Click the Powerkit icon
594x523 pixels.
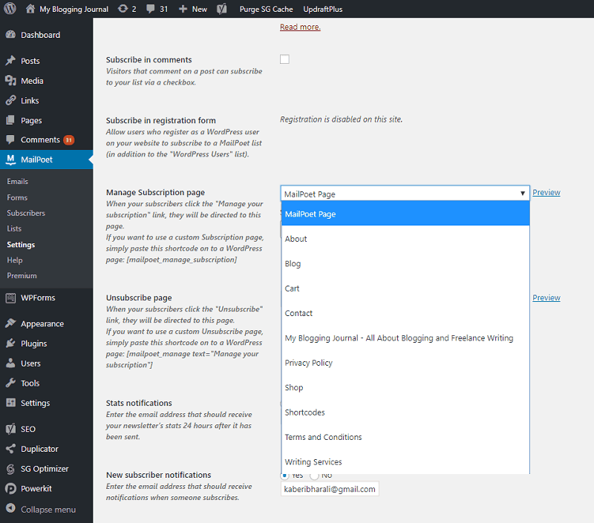pos(10,489)
